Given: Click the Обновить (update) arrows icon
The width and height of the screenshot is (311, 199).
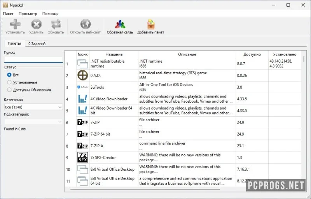Looking at the screenshot, I should point(56,24).
